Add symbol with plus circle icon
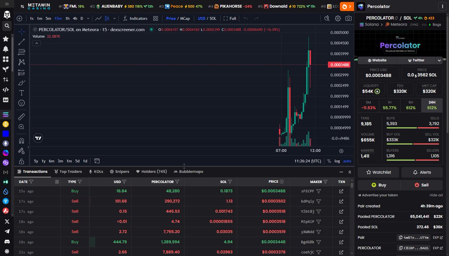This screenshot has width=449, height=256. click(x=19, y=18)
